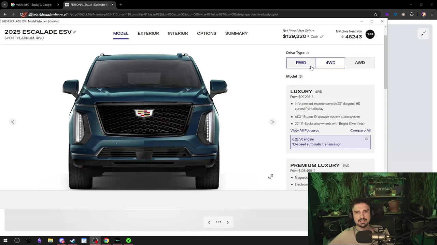
Task: Select the LUXURY 4WD model card
Action: [330, 119]
